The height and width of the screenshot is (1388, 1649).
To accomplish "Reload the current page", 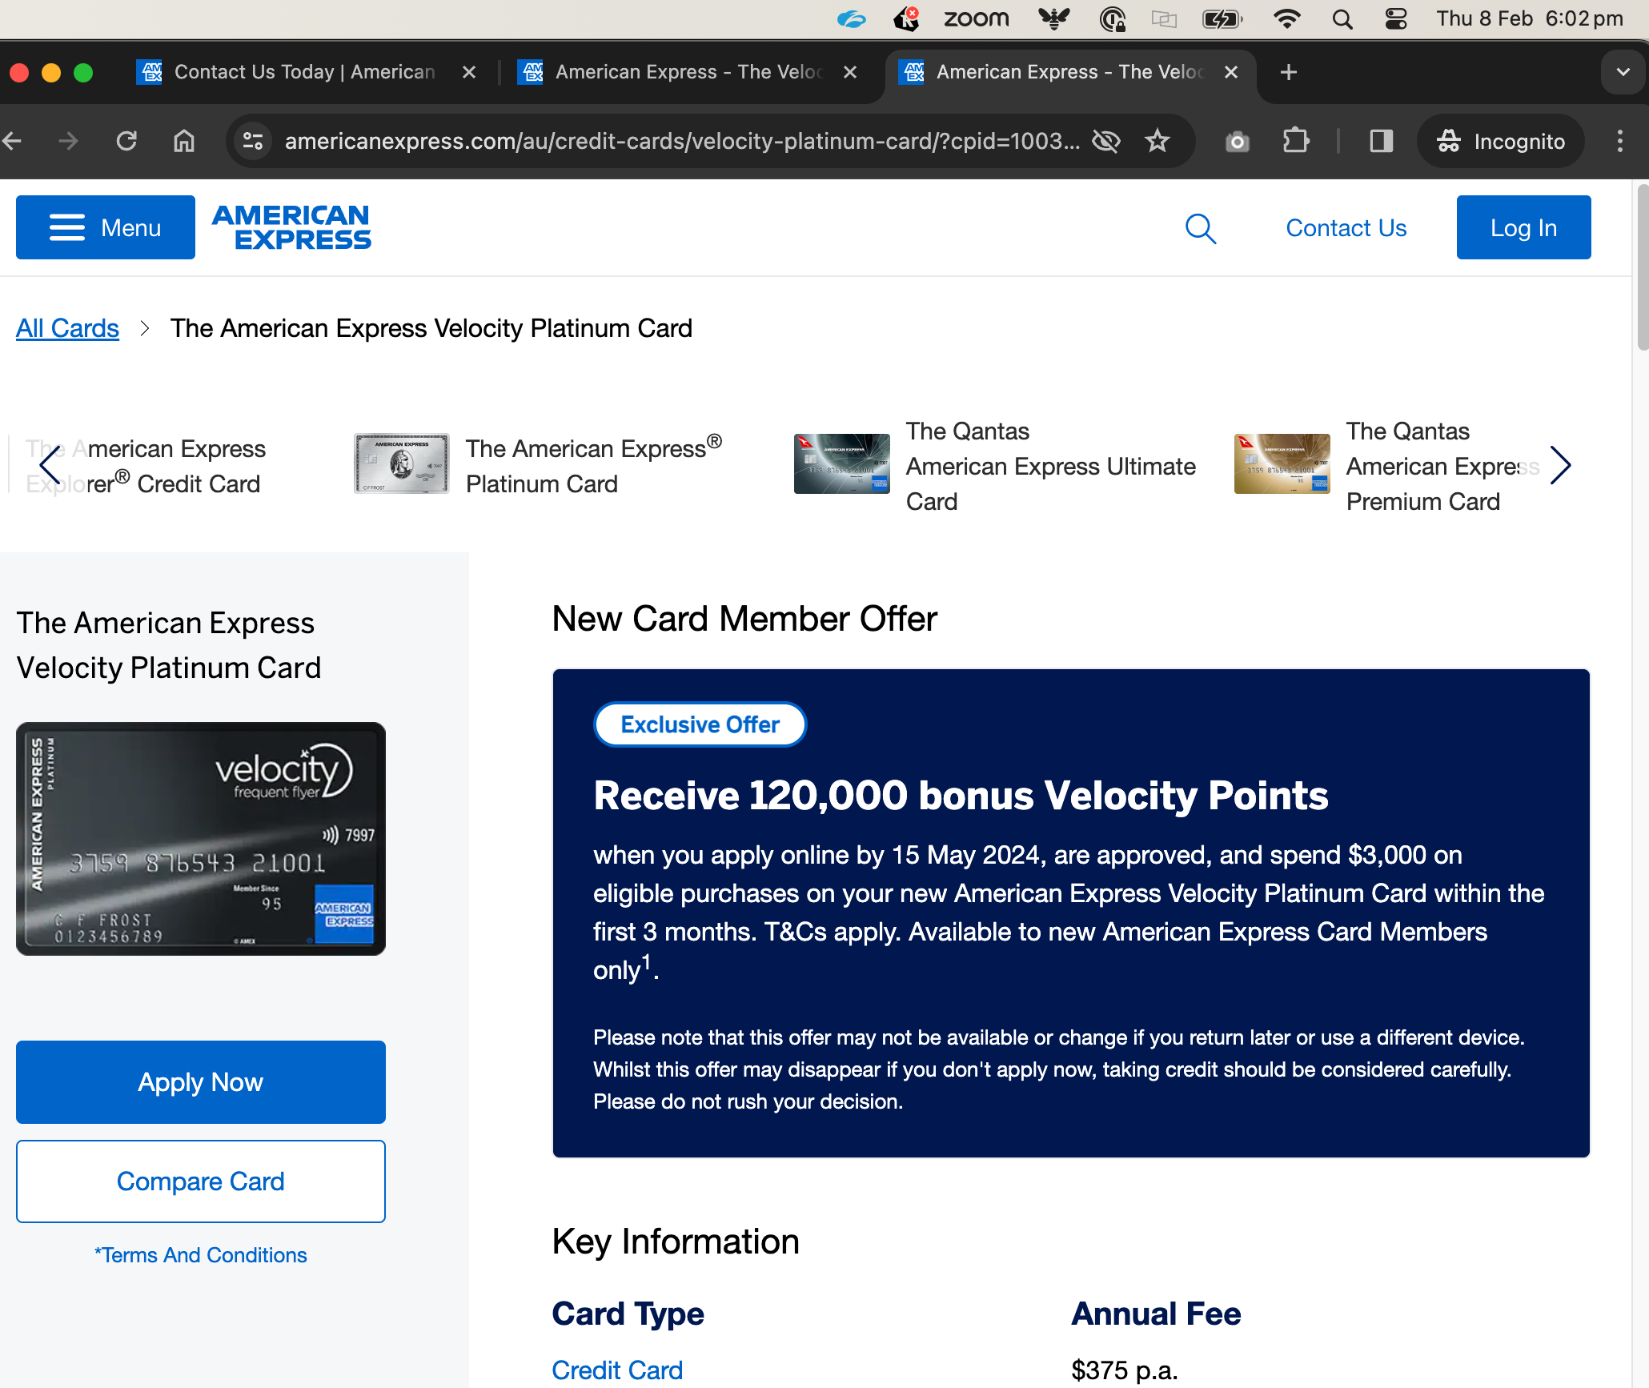I will (x=126, y=141).
